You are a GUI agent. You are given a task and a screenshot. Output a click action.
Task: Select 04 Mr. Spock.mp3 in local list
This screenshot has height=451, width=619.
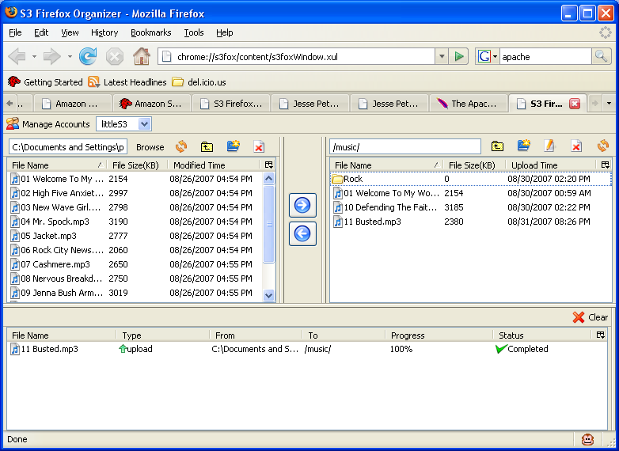click(135, 222)
